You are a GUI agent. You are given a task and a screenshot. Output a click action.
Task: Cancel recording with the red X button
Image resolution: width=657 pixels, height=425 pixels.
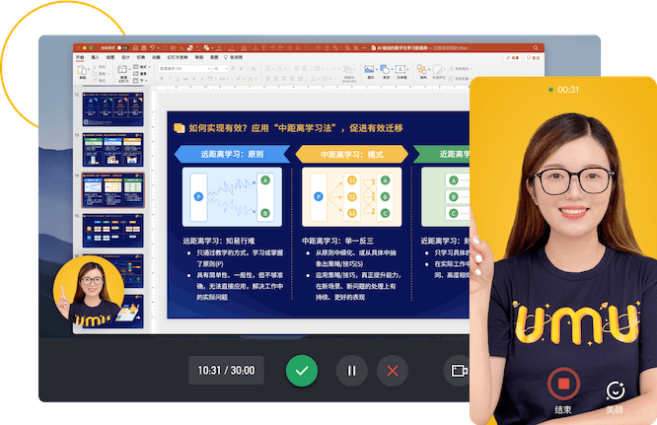pyautogui.click(x=394, y=371)
